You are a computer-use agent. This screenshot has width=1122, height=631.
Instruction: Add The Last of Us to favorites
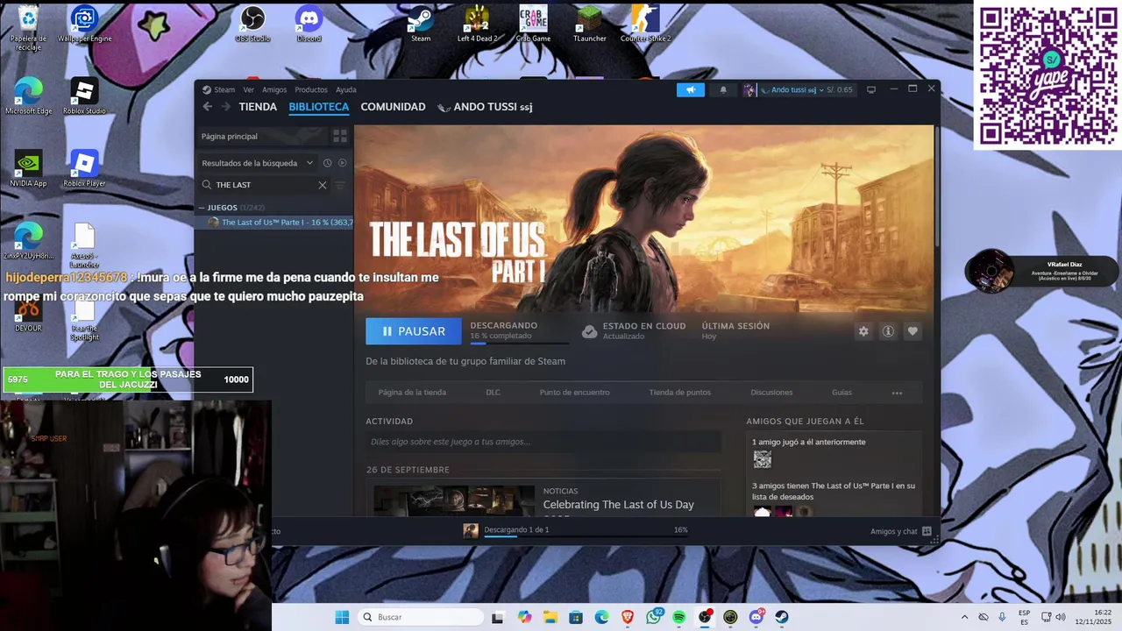pyautogui.click(x=913, y=331)
